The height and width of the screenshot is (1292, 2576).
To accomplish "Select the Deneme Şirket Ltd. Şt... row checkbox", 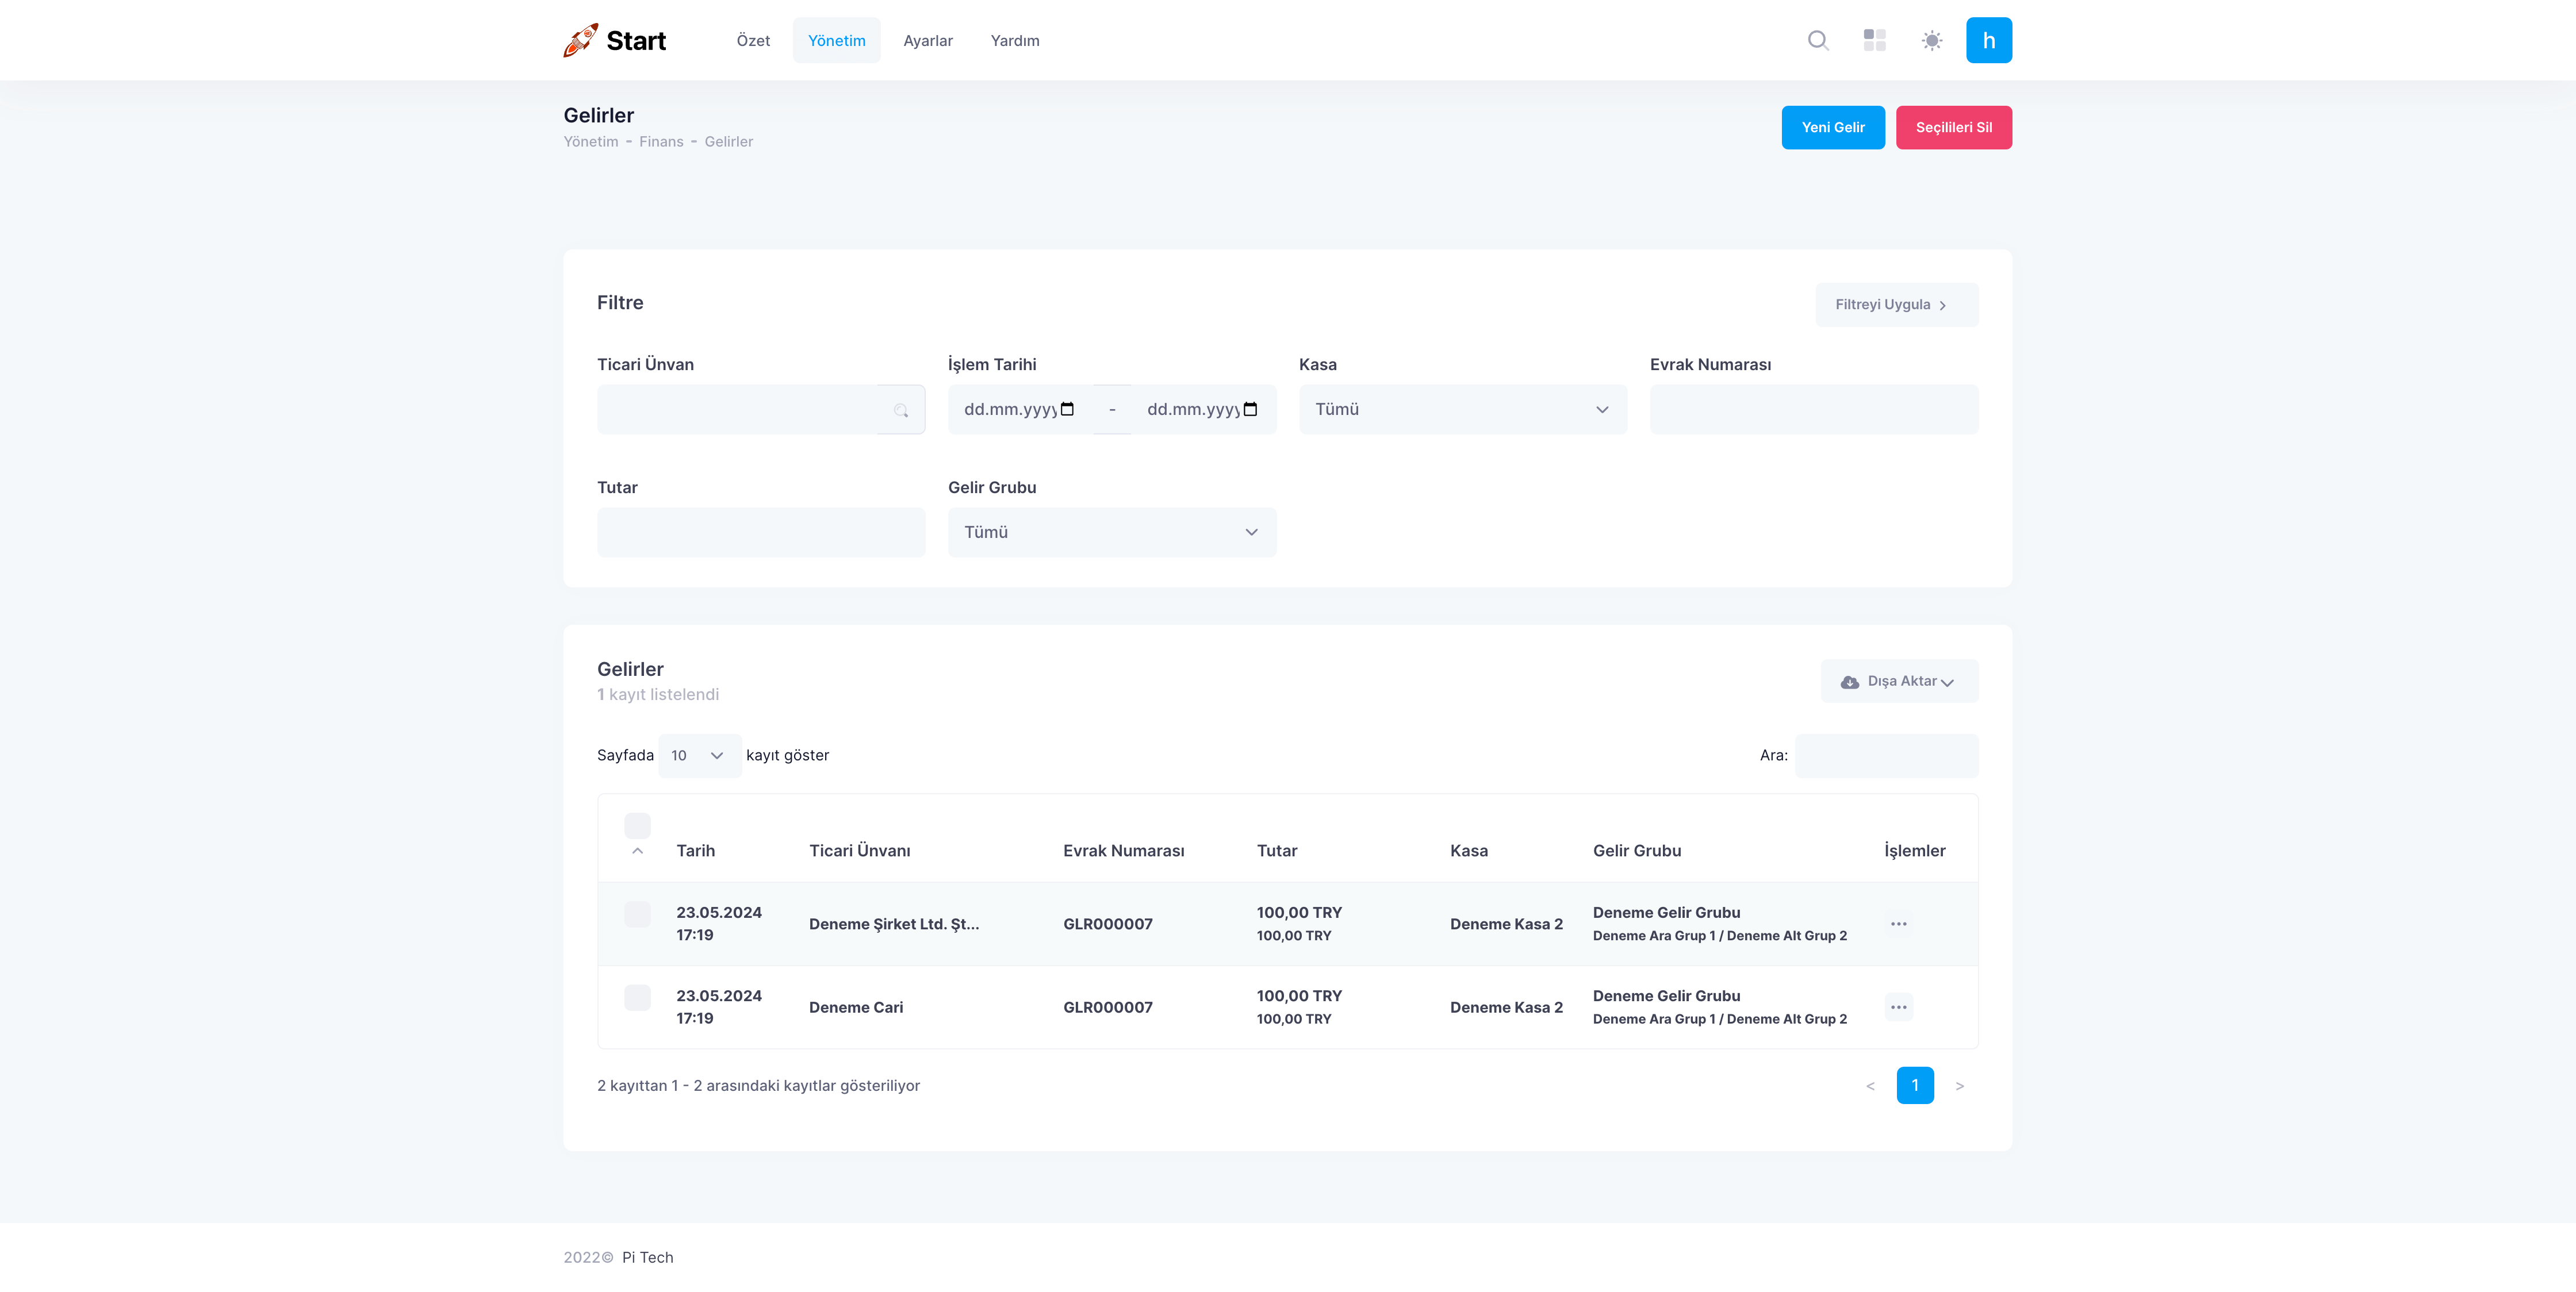I will (x=637, y=913).
